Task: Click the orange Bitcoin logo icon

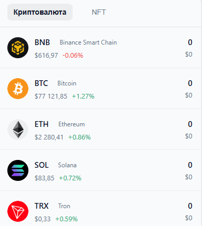Action: click(x=18, y=89)
